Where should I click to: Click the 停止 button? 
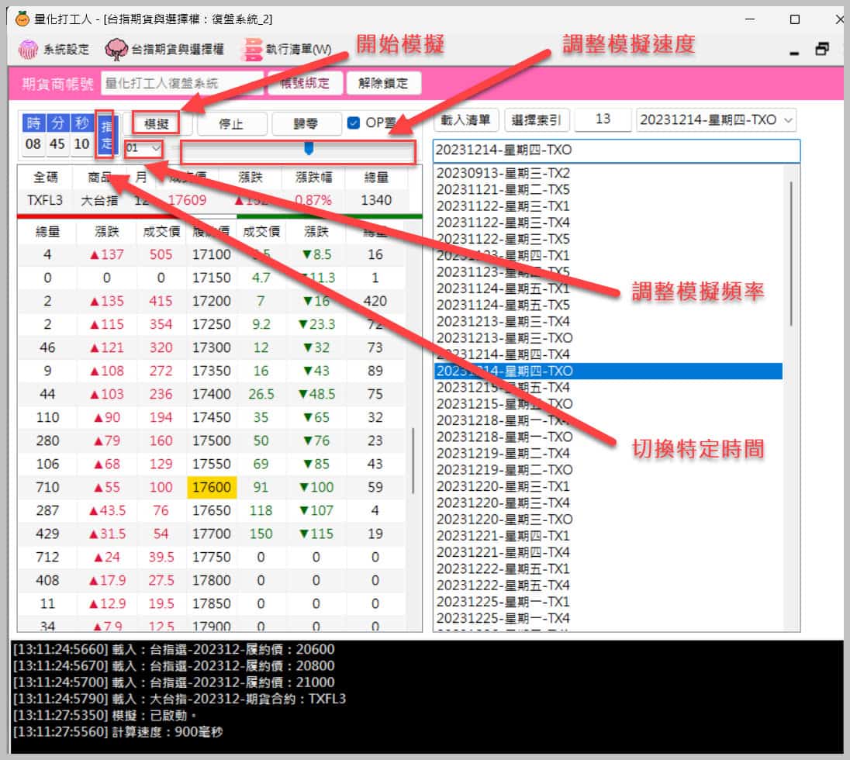232,123
